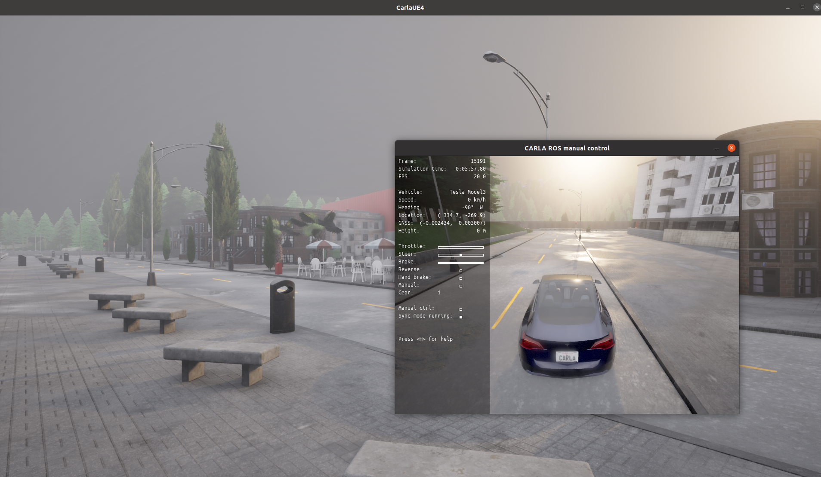
Task: Click the Tesla car in camera view
Action: (567, 326)
